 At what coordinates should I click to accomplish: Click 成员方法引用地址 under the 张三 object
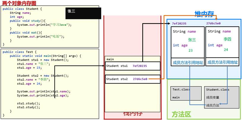click(188, 63)
